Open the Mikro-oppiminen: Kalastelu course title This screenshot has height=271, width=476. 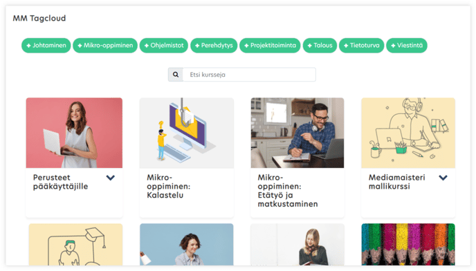click(169, 186)
